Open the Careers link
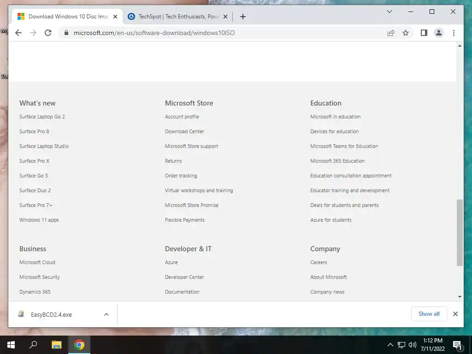This screenshot has width=472, height=354. 319,262
